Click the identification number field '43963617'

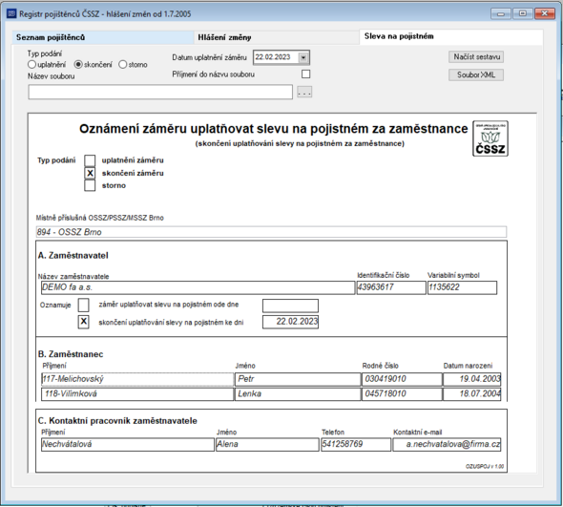coord(391,287)
